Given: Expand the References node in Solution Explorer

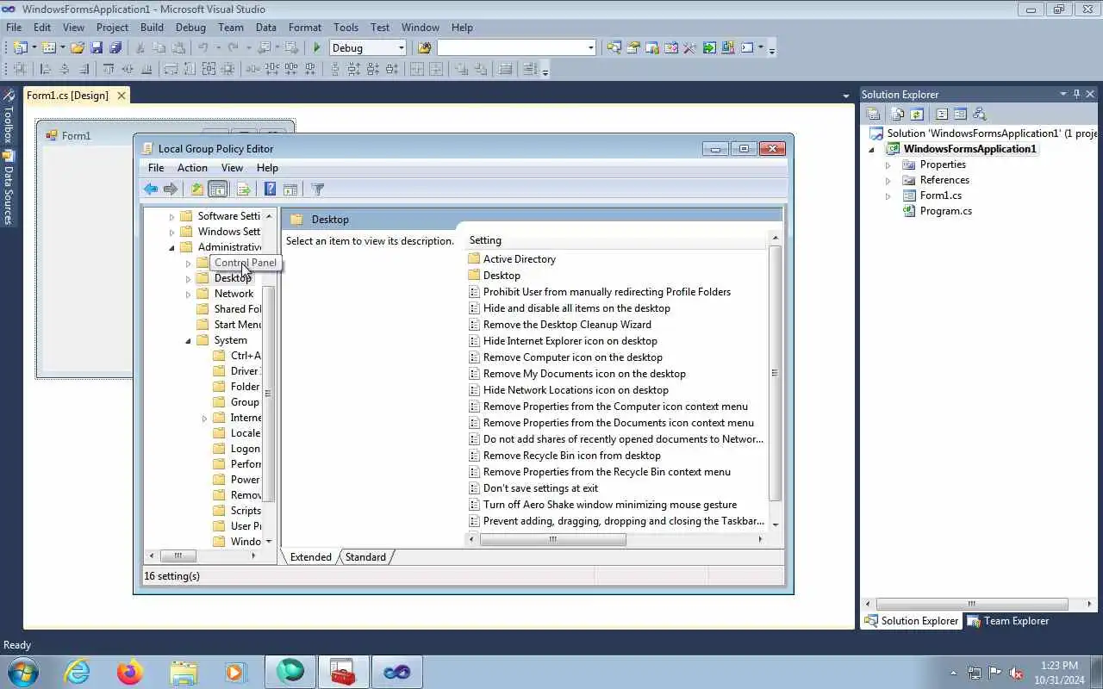Looking at the screenshot, I should point(888,181).
